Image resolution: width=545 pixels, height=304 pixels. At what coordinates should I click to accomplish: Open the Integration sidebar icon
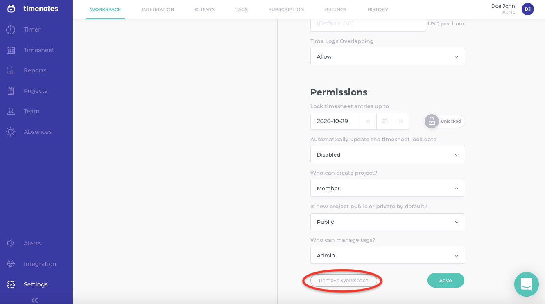[x=11, y=264]
